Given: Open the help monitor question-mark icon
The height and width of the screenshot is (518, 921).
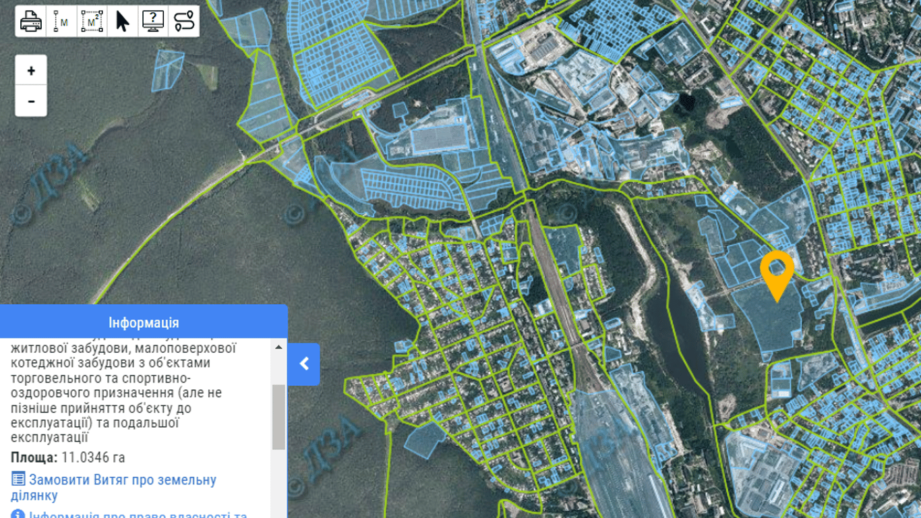Looking at the screenshot, I should pyautogui.click(x=153, y=22).
